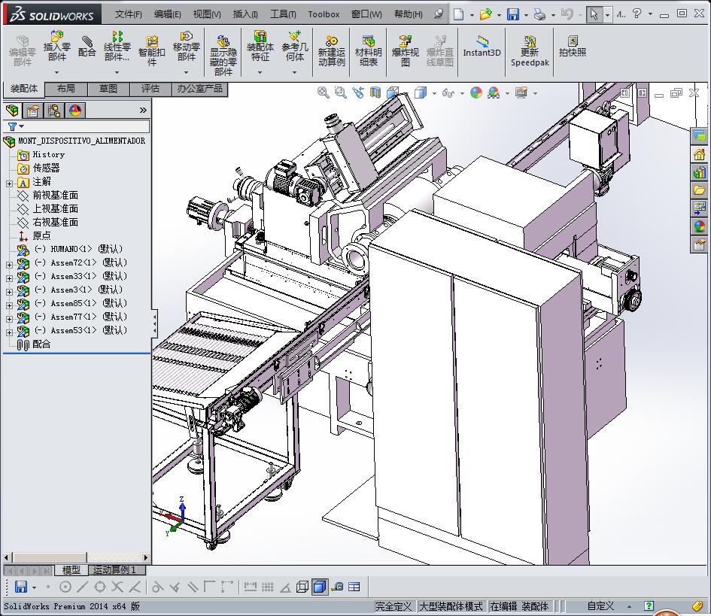Switch to the 评估 tab
Image resolution: width=711 pixels, height=616 pixels.
point(150,89)
